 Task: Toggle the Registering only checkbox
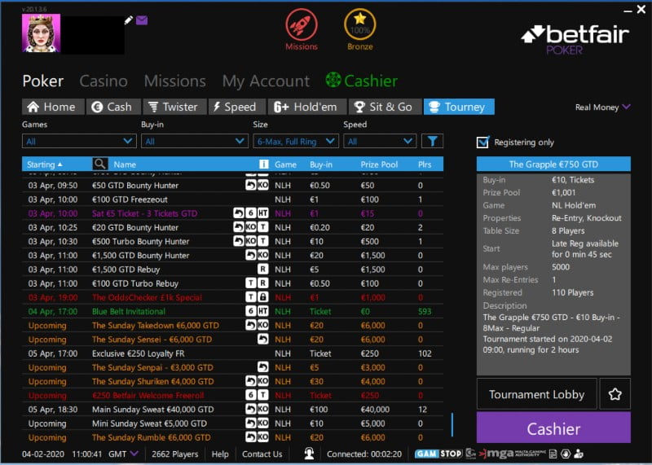click(482, 143)
